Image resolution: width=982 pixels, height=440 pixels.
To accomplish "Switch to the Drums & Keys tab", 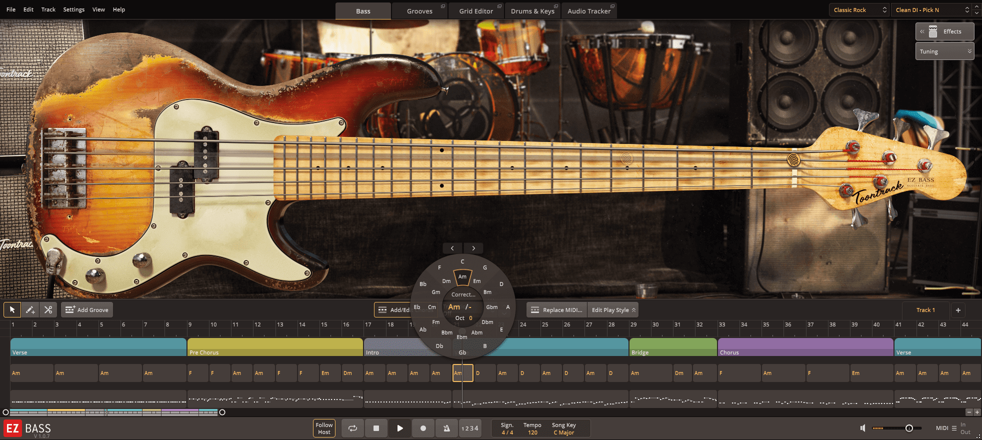I will 532,11.
